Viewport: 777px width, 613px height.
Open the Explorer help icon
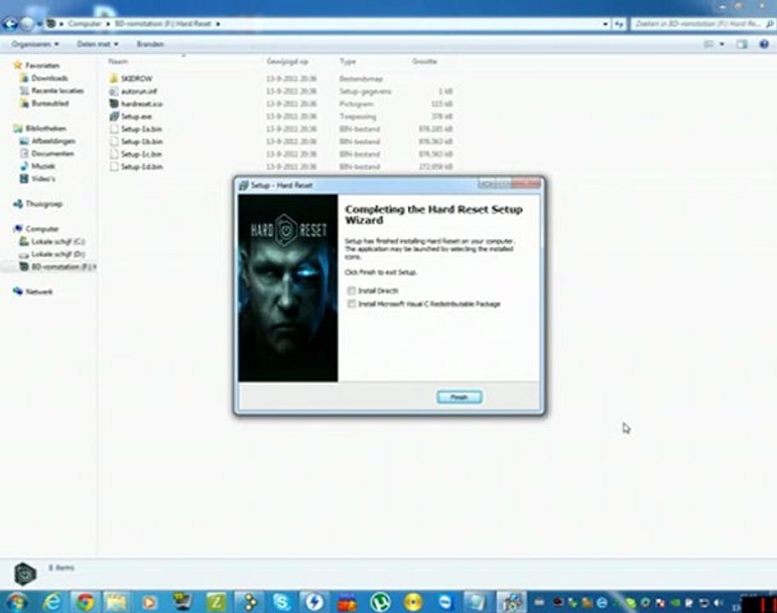click(763, 44)
